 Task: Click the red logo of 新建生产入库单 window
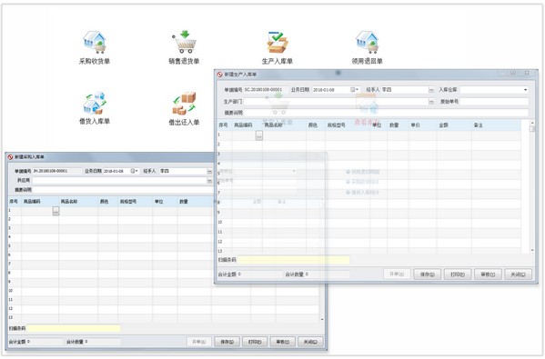tap(219, 75)
